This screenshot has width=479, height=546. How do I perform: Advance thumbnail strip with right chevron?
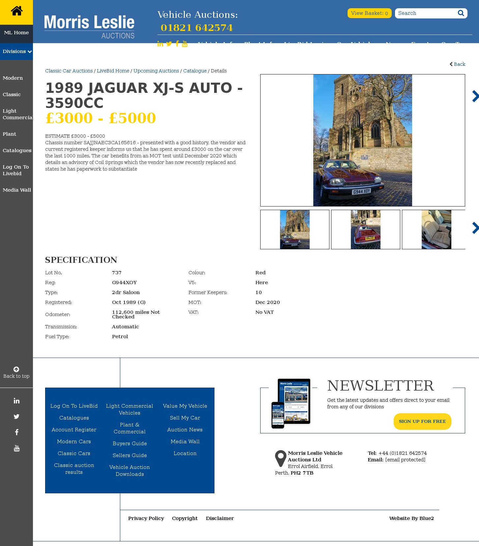point(475,228)
